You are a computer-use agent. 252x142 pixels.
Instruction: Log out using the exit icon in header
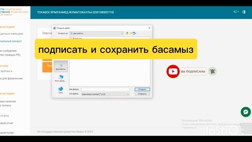pyautogui.click(x=244, y=12)
